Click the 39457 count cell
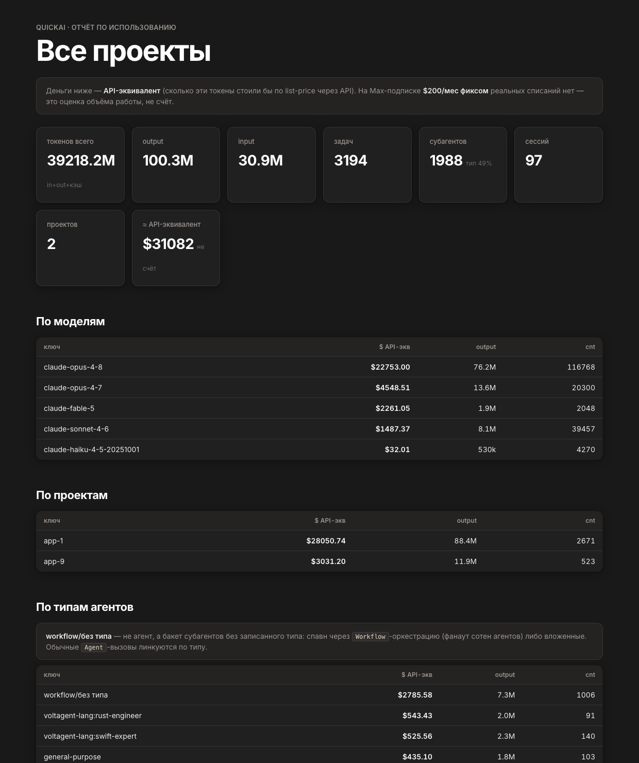This screenshot has height=763, width=639. [x=583, y=429]
